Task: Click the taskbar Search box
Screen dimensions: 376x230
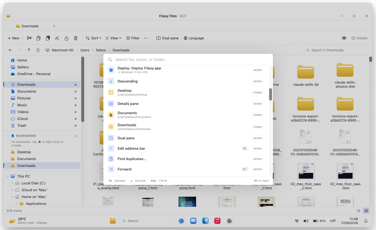Action: coord(147,221)
